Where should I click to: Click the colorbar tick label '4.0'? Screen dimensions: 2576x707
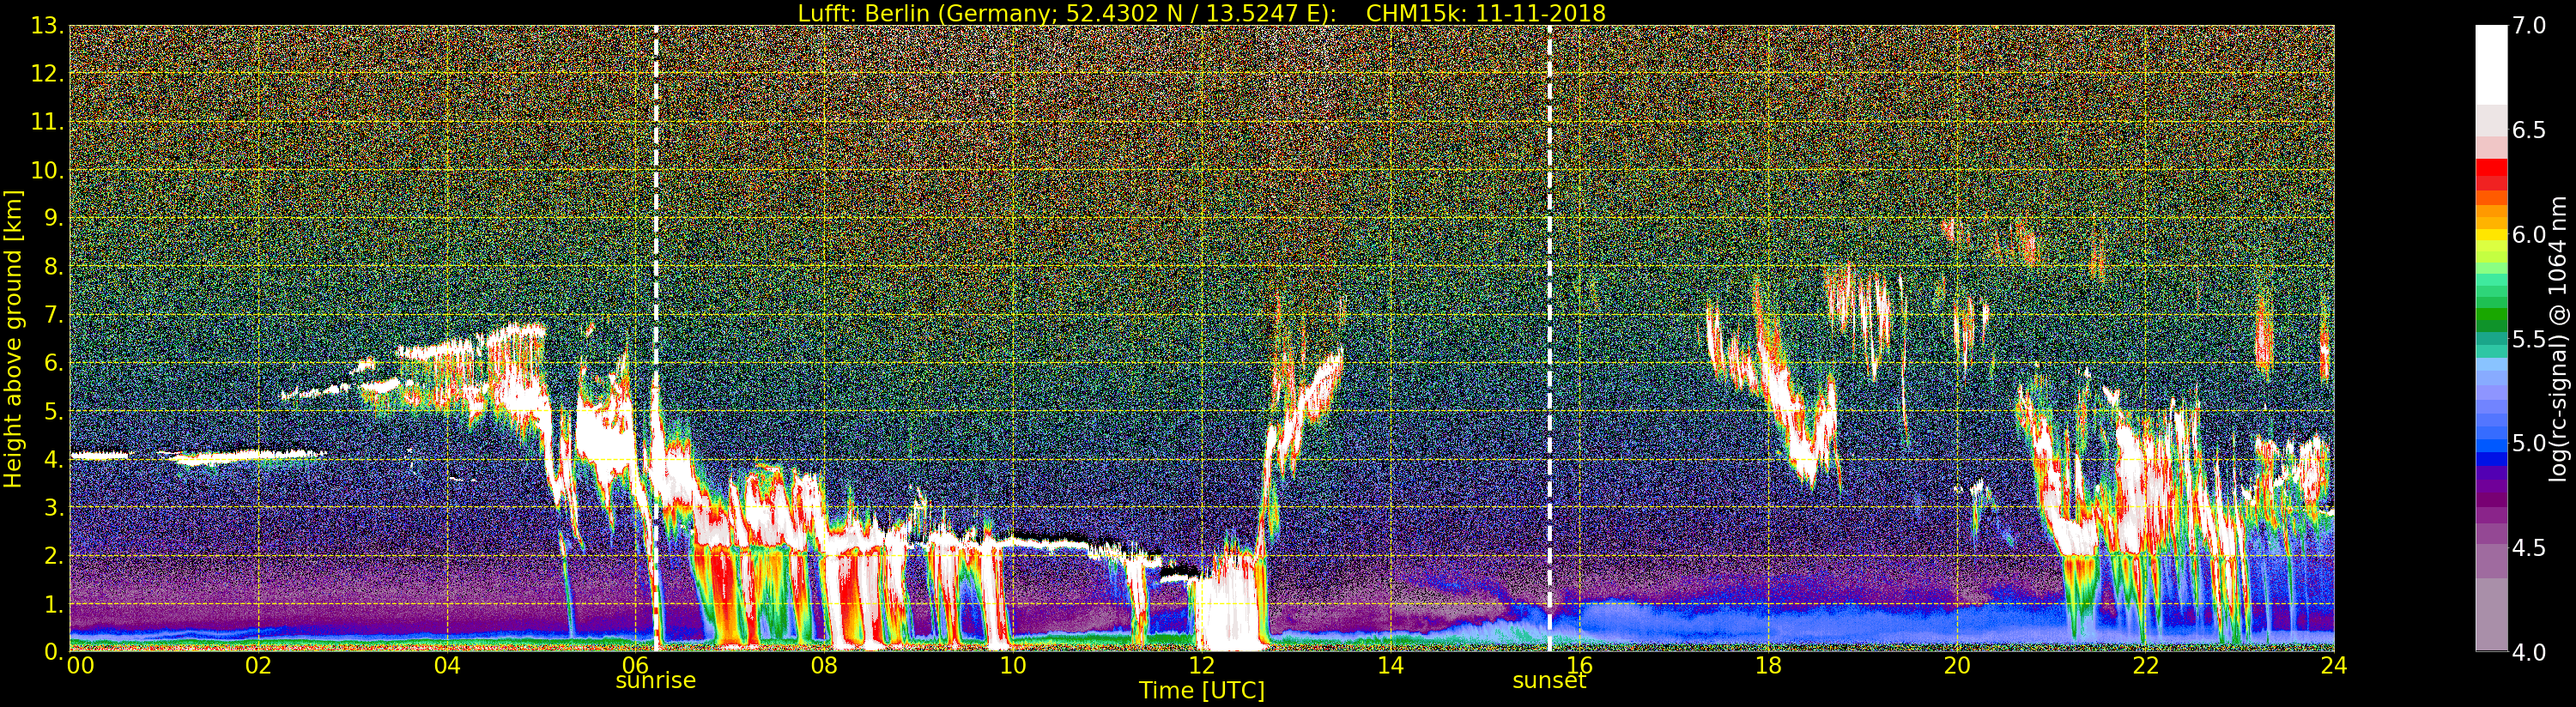click(x=2529, y=652)
